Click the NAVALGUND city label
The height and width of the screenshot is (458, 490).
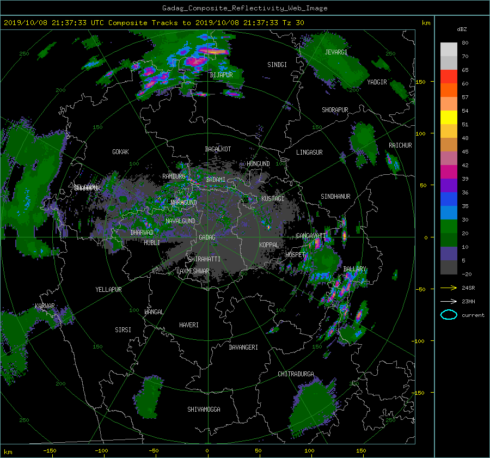[x=180, y=221]
